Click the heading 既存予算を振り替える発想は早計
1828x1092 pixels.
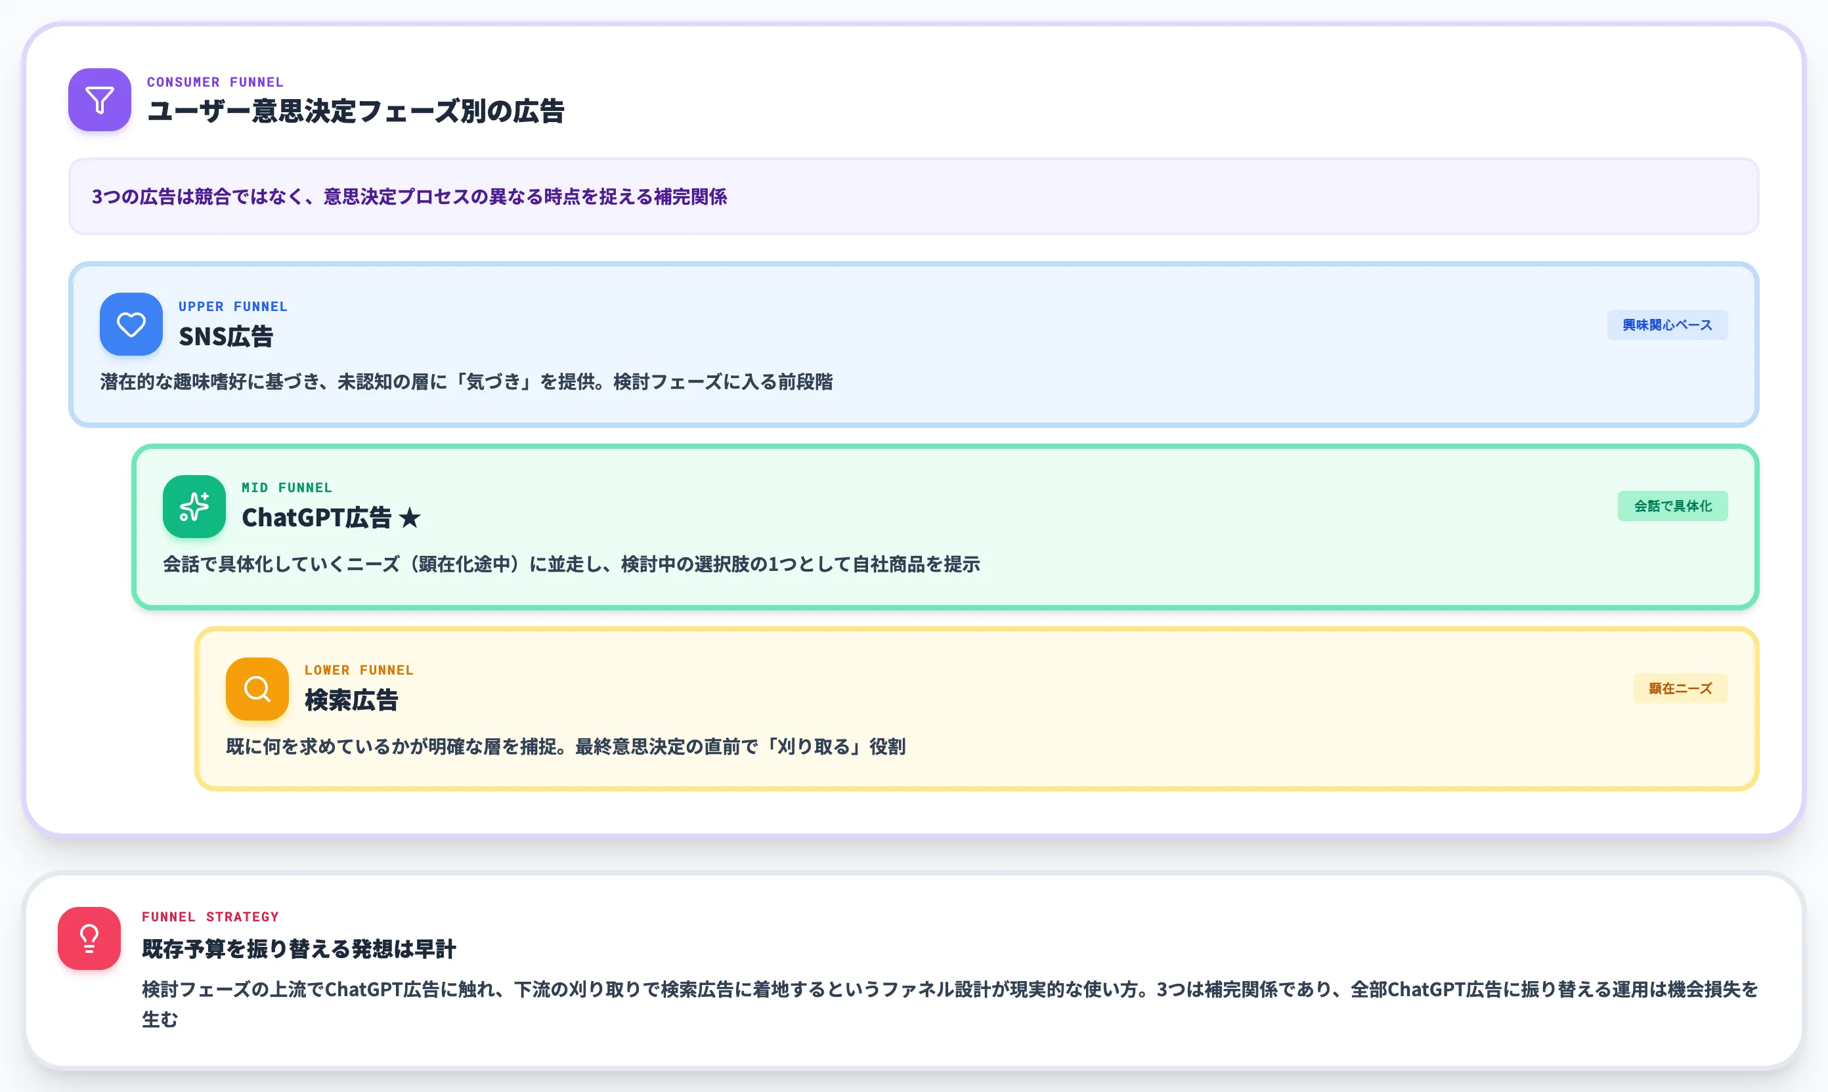299,949
